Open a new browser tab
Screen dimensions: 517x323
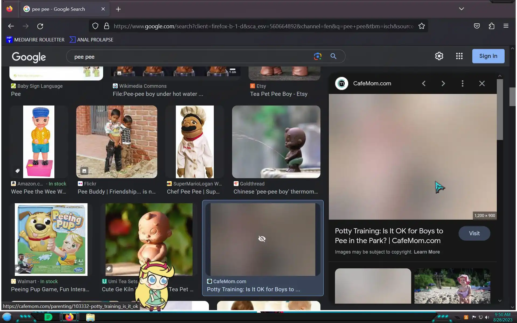[x=118, y=9]
